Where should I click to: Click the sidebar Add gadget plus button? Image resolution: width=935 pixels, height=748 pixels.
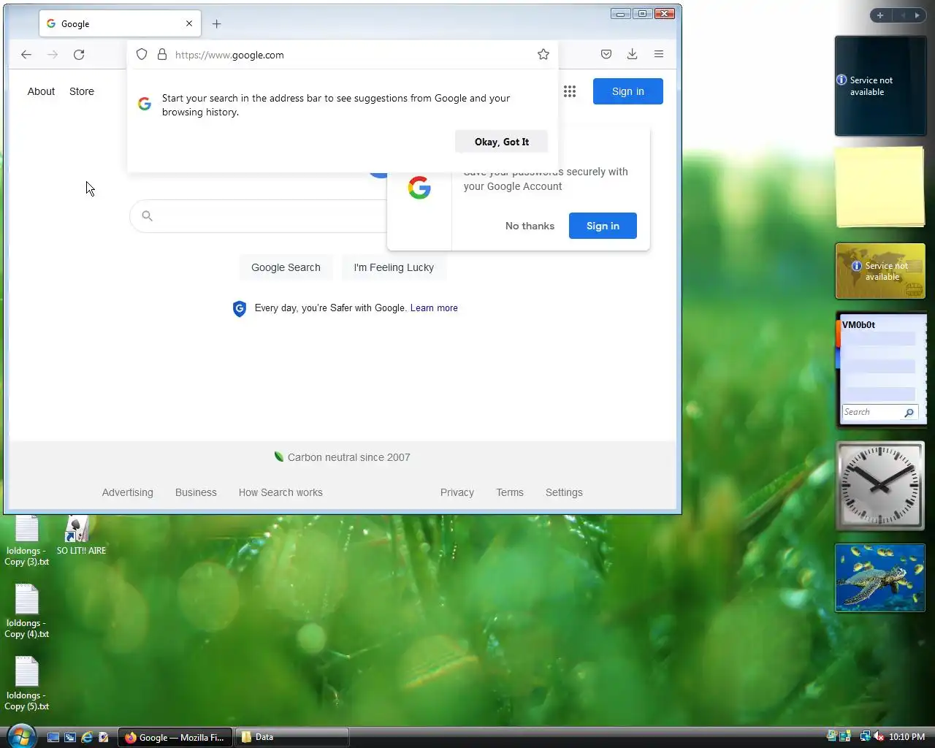[880, 15]
